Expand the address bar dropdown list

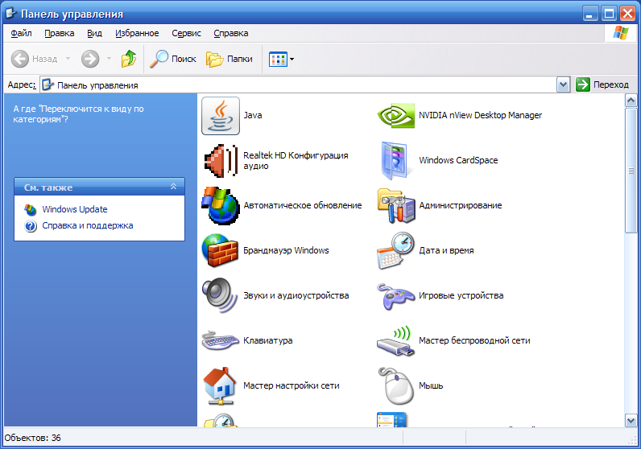point(564,85)
